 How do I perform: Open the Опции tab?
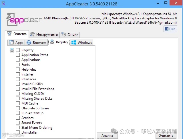(x=70, y=34)
